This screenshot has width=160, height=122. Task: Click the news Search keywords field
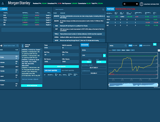coord(78,10)
